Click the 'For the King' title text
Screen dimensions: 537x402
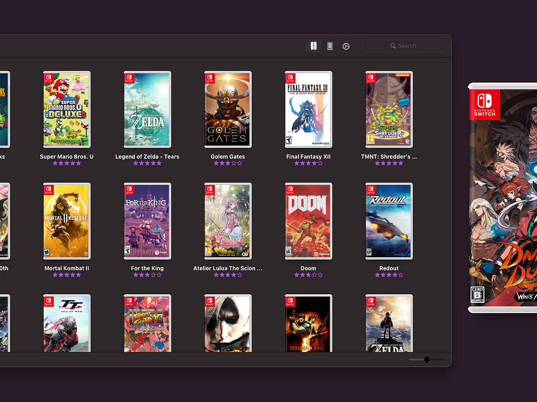click(147, 269)
